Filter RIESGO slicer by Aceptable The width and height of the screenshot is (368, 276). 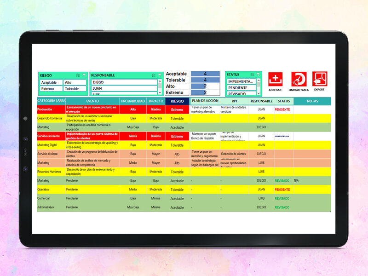[x=51, y=82]
